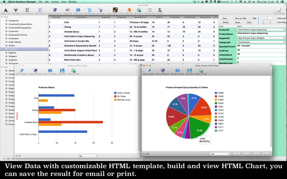Click the green 10540 pie legend swatch

[216, 103]
